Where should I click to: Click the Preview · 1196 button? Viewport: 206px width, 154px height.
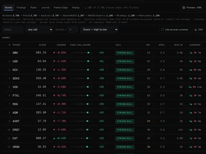192,8
